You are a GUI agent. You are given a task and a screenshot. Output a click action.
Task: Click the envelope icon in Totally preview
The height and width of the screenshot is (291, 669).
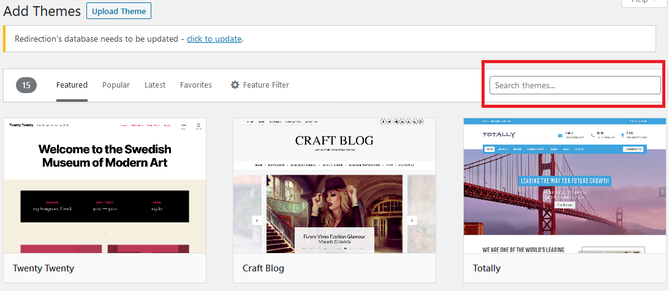click(560, 135)
